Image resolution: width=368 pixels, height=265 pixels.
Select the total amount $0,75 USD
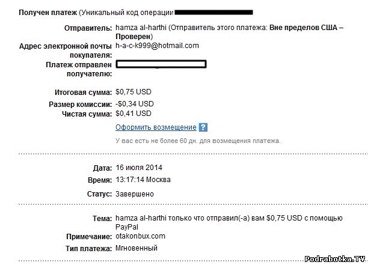[133, 93]
